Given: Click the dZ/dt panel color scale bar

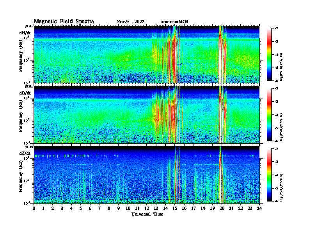Looking at the screenshot, I should 269,175.
